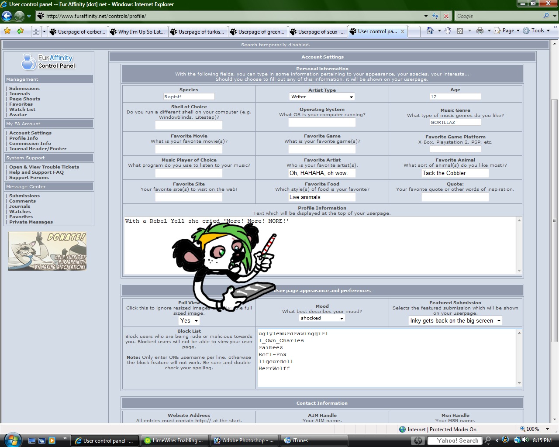Click the Google search box

click(498, 16)
